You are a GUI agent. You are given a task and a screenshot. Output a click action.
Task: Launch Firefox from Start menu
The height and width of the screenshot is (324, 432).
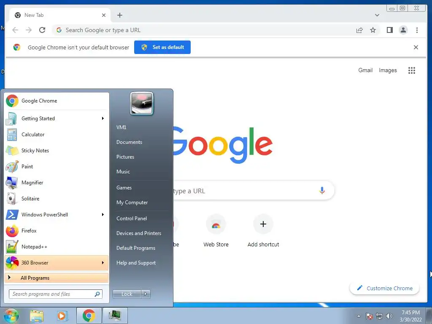(57, 231)
